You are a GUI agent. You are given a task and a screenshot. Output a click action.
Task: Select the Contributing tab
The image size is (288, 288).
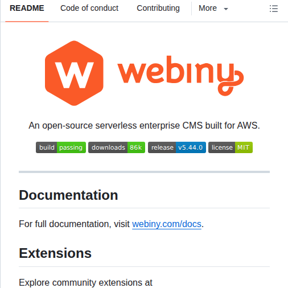(158, 9)
